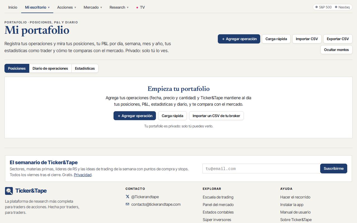
Task: Click the Nasdaq market indicator
Action: tap(342, 7)
